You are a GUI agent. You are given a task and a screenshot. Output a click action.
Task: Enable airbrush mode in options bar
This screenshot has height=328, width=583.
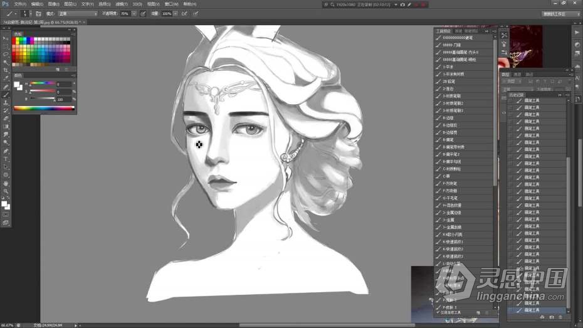184,13
